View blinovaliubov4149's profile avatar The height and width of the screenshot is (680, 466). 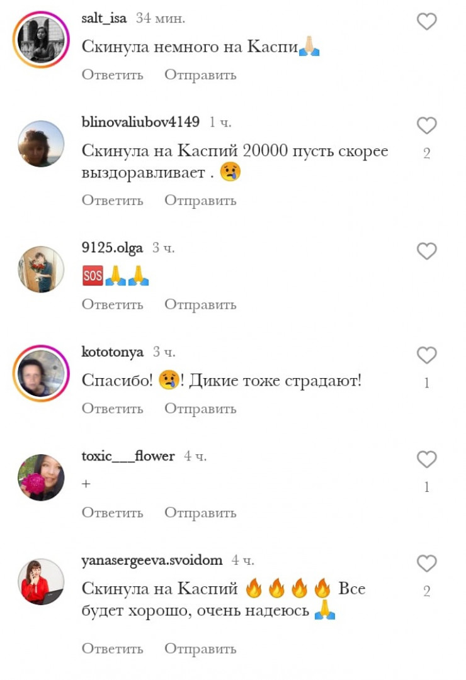(x=41, y=143)
